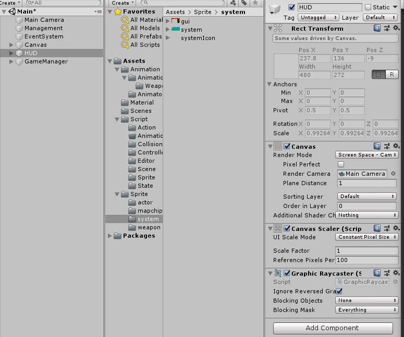The width and height of the screenshot is (404, 337).
Task: Toggle the Static checkbox
Action: [x=368, y=7]
